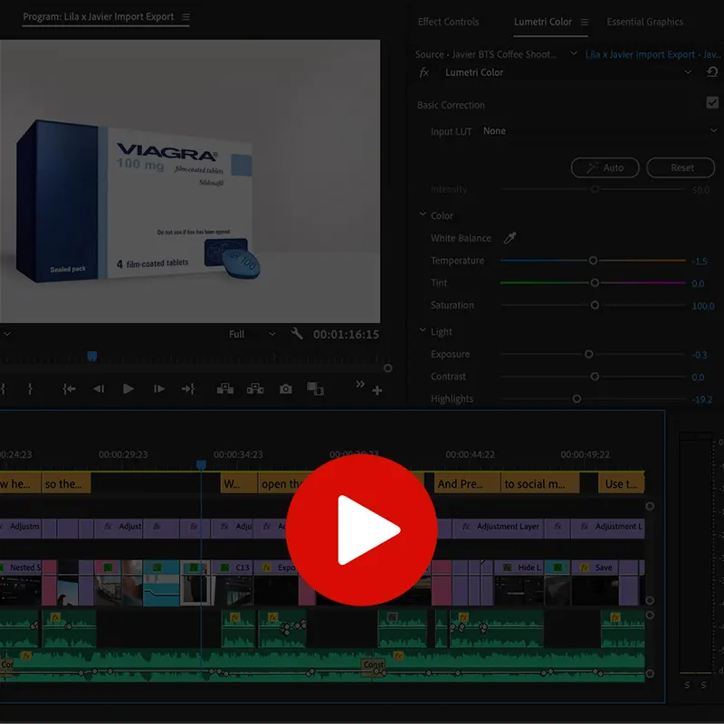Collapse the Light section

coord(423,330)
